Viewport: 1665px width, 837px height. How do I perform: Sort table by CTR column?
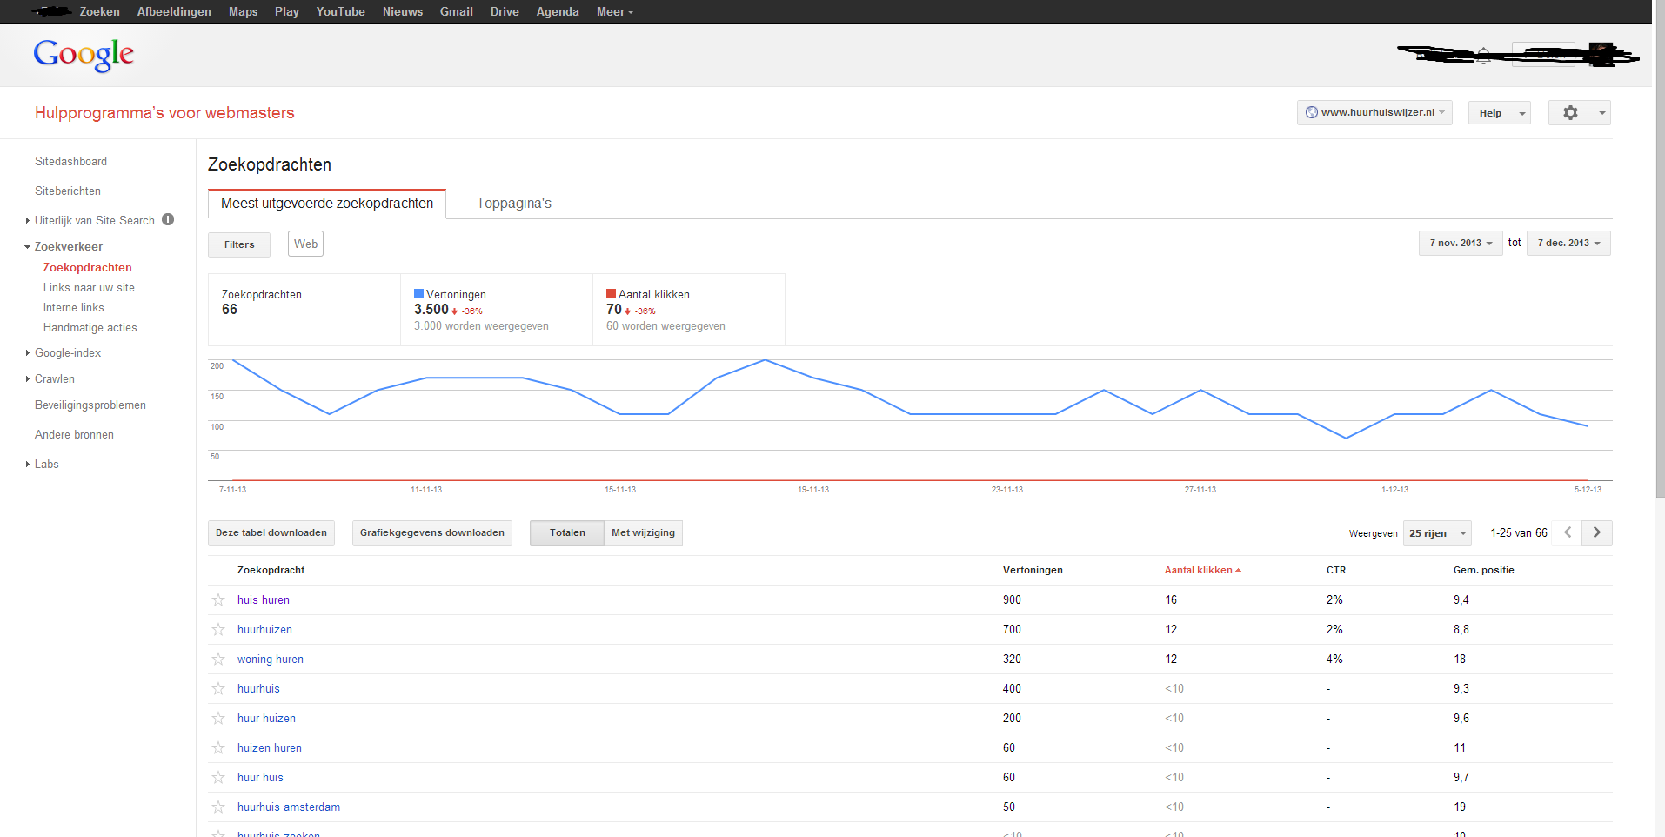pos(1336,570)
